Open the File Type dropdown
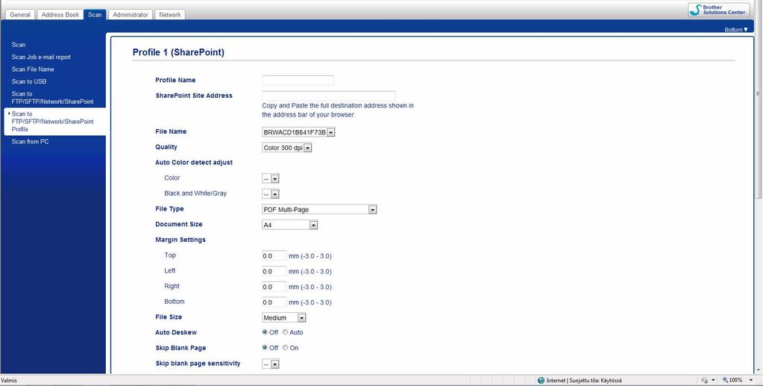The image size is (763, 386). pos(319,210)
